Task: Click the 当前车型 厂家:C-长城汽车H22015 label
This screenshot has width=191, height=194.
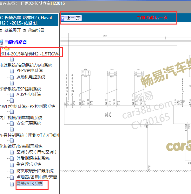Action: pos(32,3)
